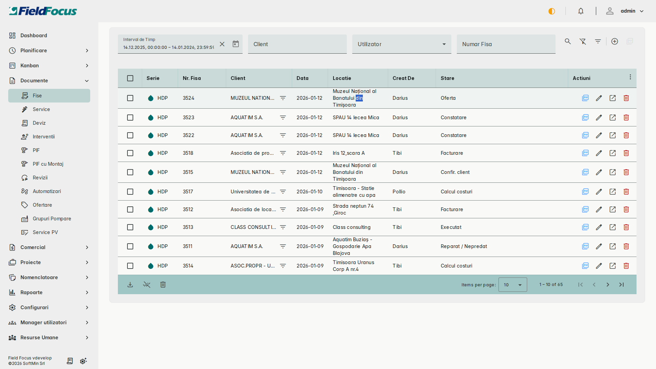Click the Numar Fisa input field
656x369 pixels.
click(506, 44)
